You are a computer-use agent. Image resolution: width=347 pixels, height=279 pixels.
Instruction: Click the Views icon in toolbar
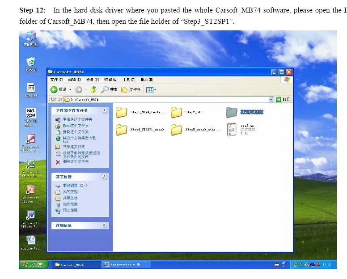point(150,89)
